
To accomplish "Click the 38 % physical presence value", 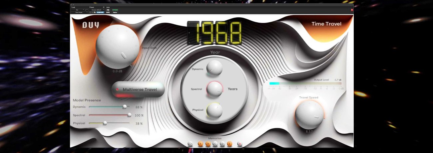I will click(x=139, y=123).
